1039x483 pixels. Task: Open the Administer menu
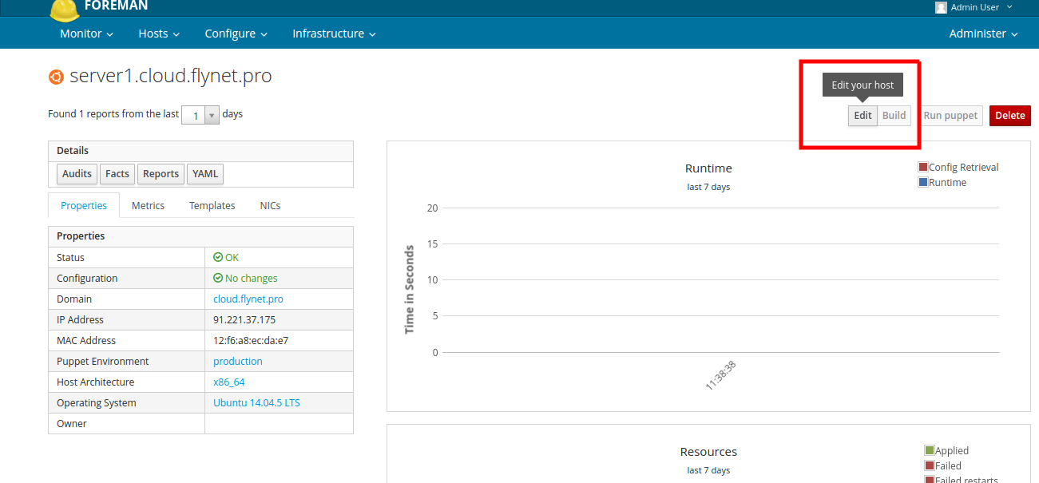click(x=983, y=34)
